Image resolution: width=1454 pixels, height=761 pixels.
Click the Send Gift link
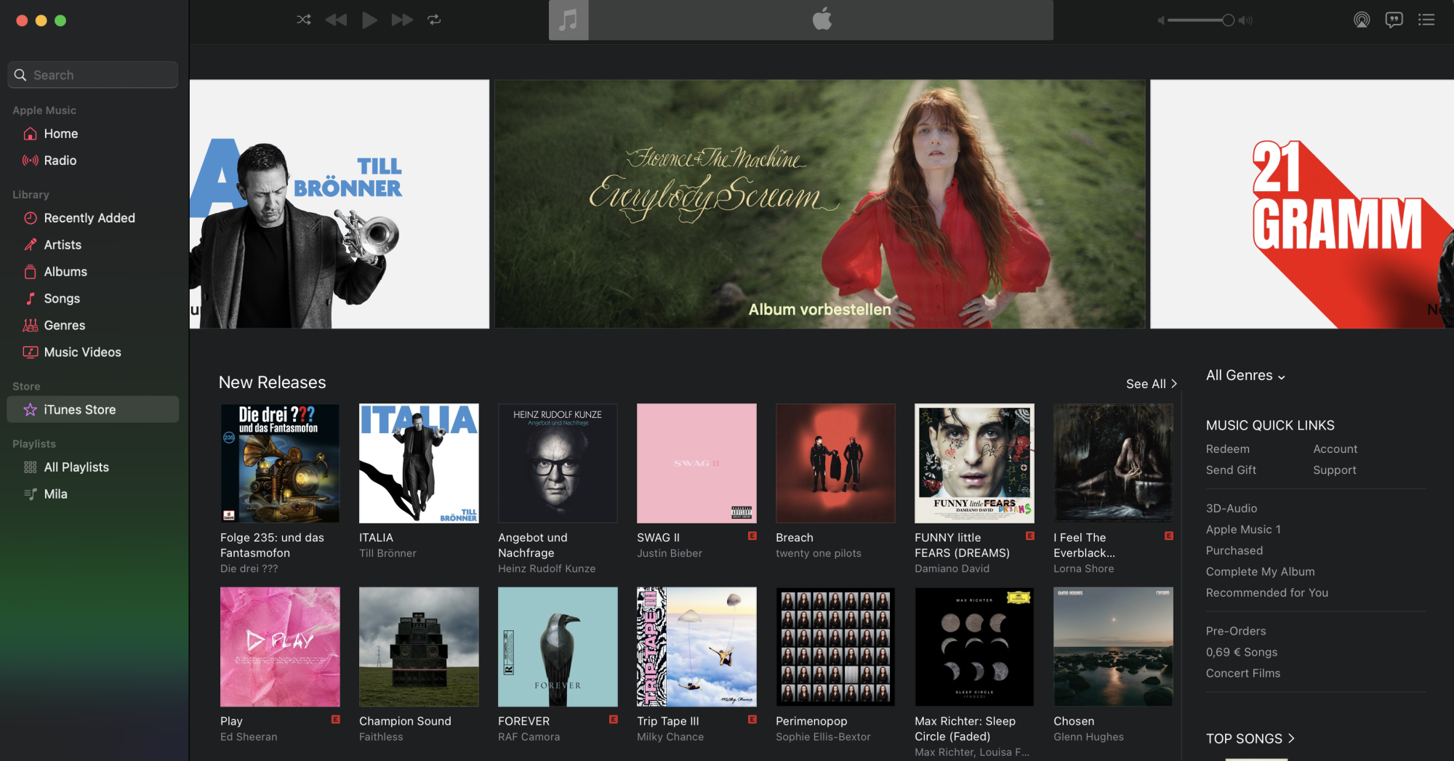point(1231,470)
